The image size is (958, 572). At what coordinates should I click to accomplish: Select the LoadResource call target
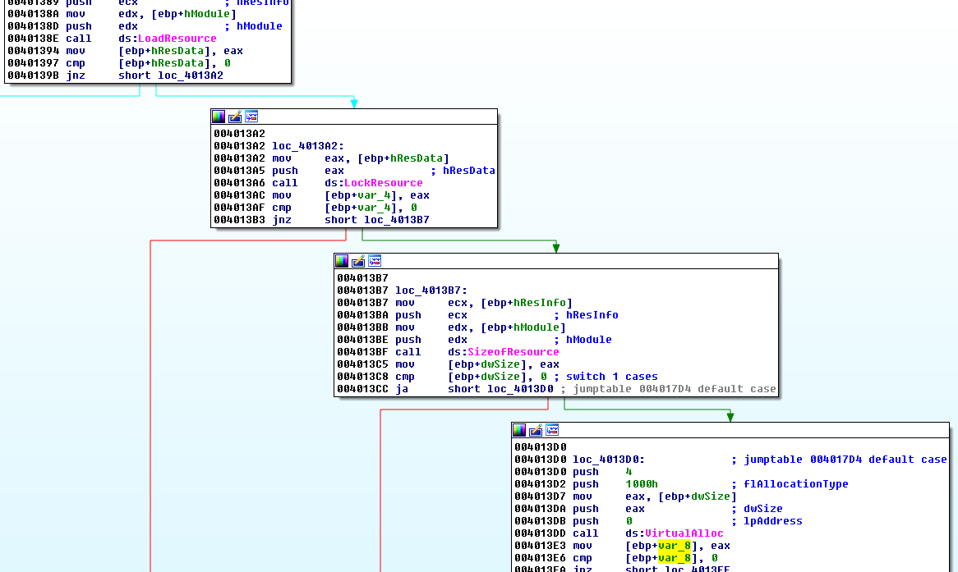[x=177, y=39]
